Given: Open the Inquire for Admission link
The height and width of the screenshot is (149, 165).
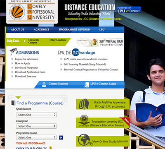Looking at the screenshot, I should 27,59.
